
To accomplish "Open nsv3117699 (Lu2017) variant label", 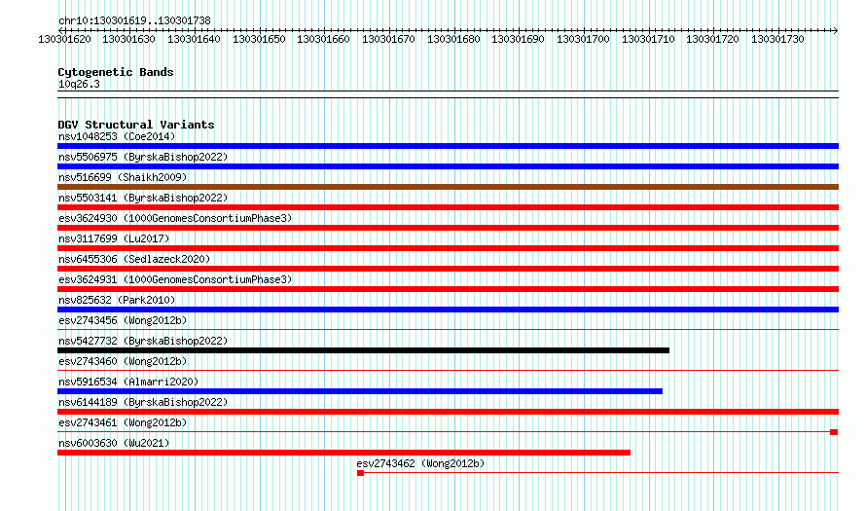I will click(x=114, y=238).
